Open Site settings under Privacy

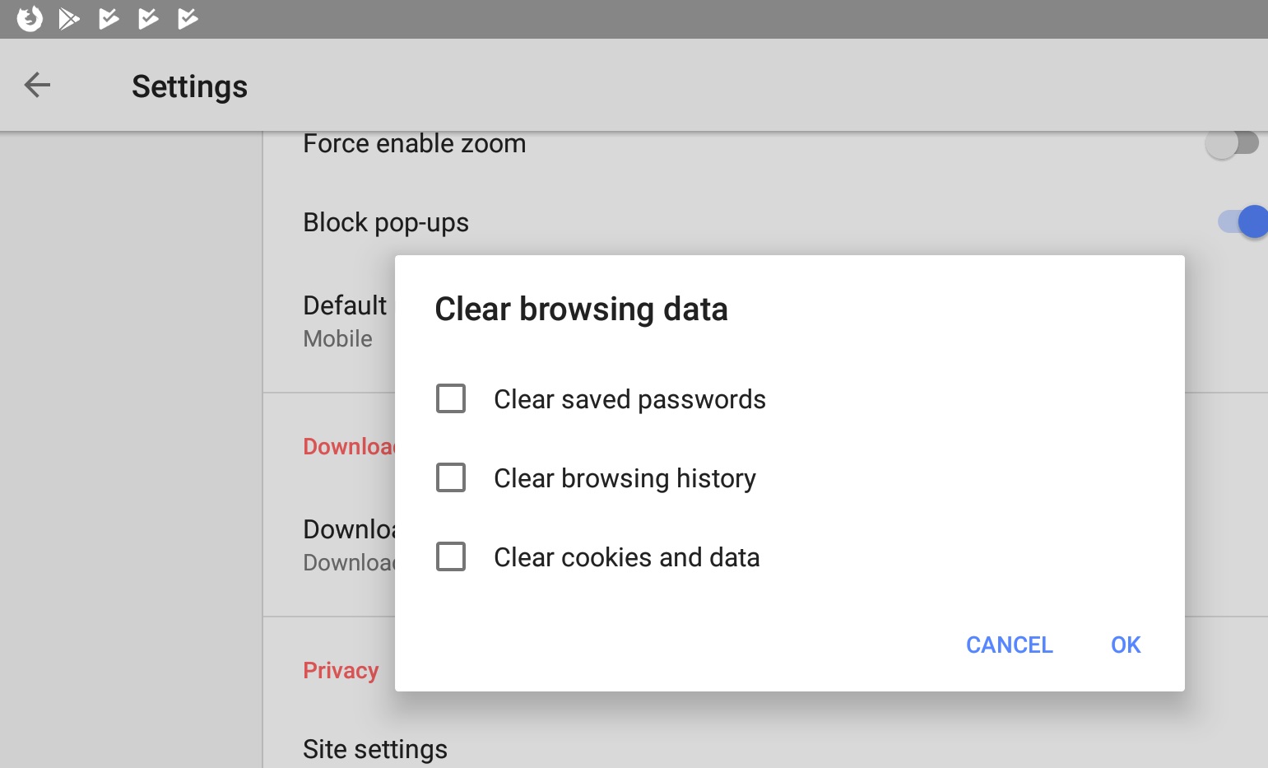pyautogui.click(x=375, y=749)
